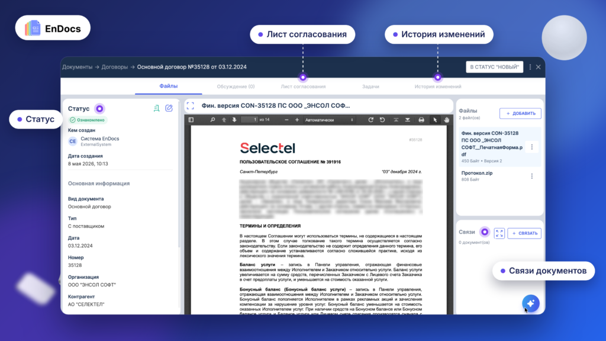The image size is (606, 341).
Task: Click the Ознакомлено status badge
Action: pyautogui.click(x=88, y=120)
